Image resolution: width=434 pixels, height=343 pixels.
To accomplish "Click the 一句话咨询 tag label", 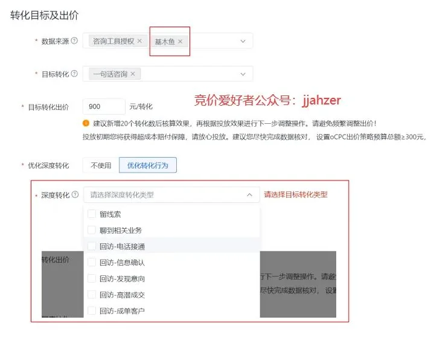I will pyautogui.click(x=110, y=74).
